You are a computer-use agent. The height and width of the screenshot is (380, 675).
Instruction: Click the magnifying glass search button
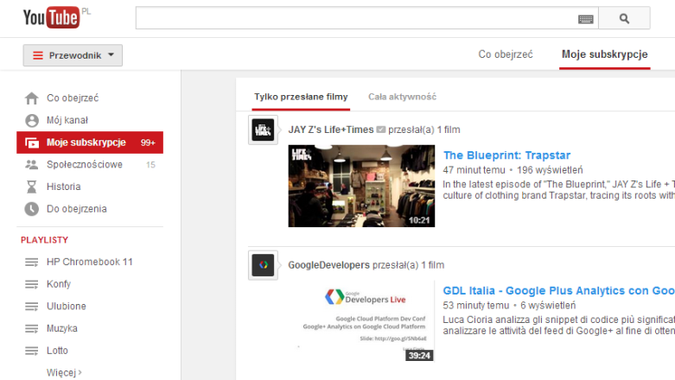click(624, 18)
